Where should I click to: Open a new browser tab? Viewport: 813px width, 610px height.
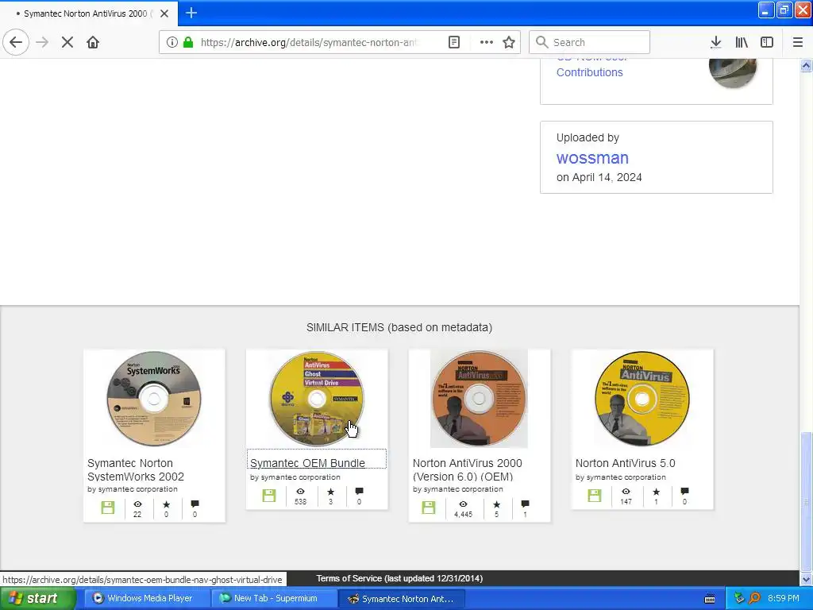(x=191, y=13)
